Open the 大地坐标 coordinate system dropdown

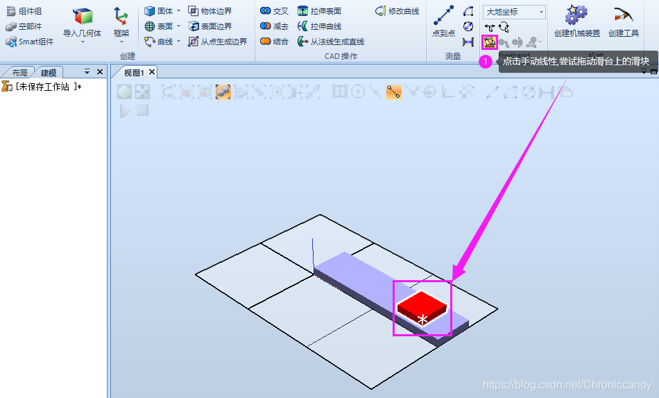tap(515, 12)
